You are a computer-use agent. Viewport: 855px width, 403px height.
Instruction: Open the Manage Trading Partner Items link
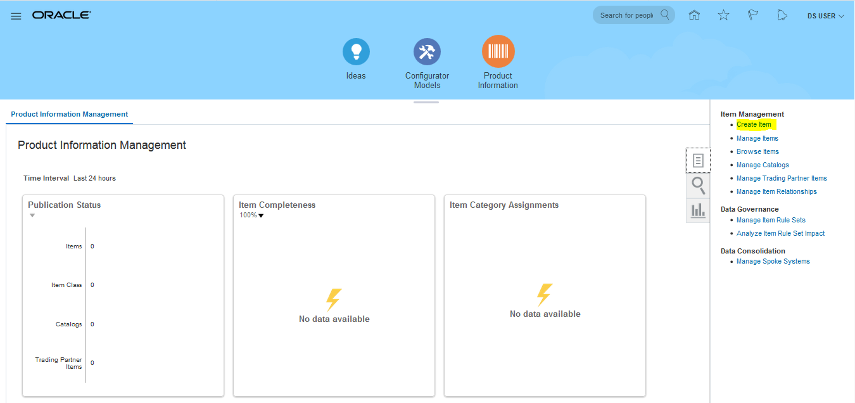(x=782, y=178)
